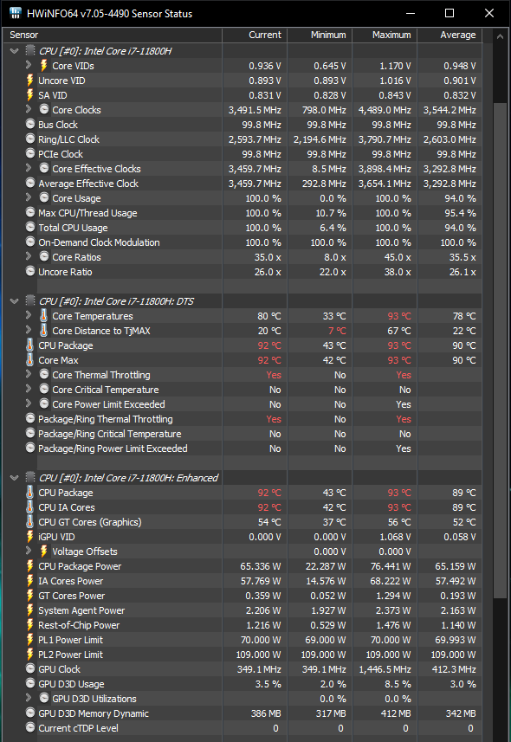Click the lightning icon beside IA Cores Power
Image resolution: width=511 pixels, height=742 pixels.
pos(29,581)
